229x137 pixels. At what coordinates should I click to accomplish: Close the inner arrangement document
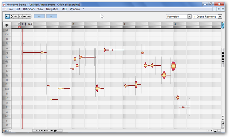click(x=223, y=10)
